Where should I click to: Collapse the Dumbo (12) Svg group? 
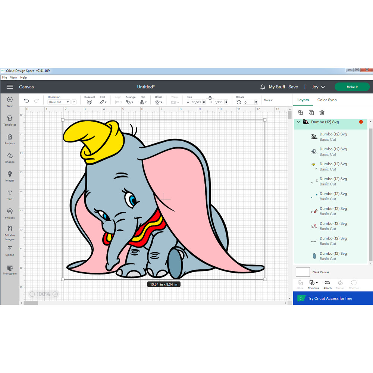[298, 122]
